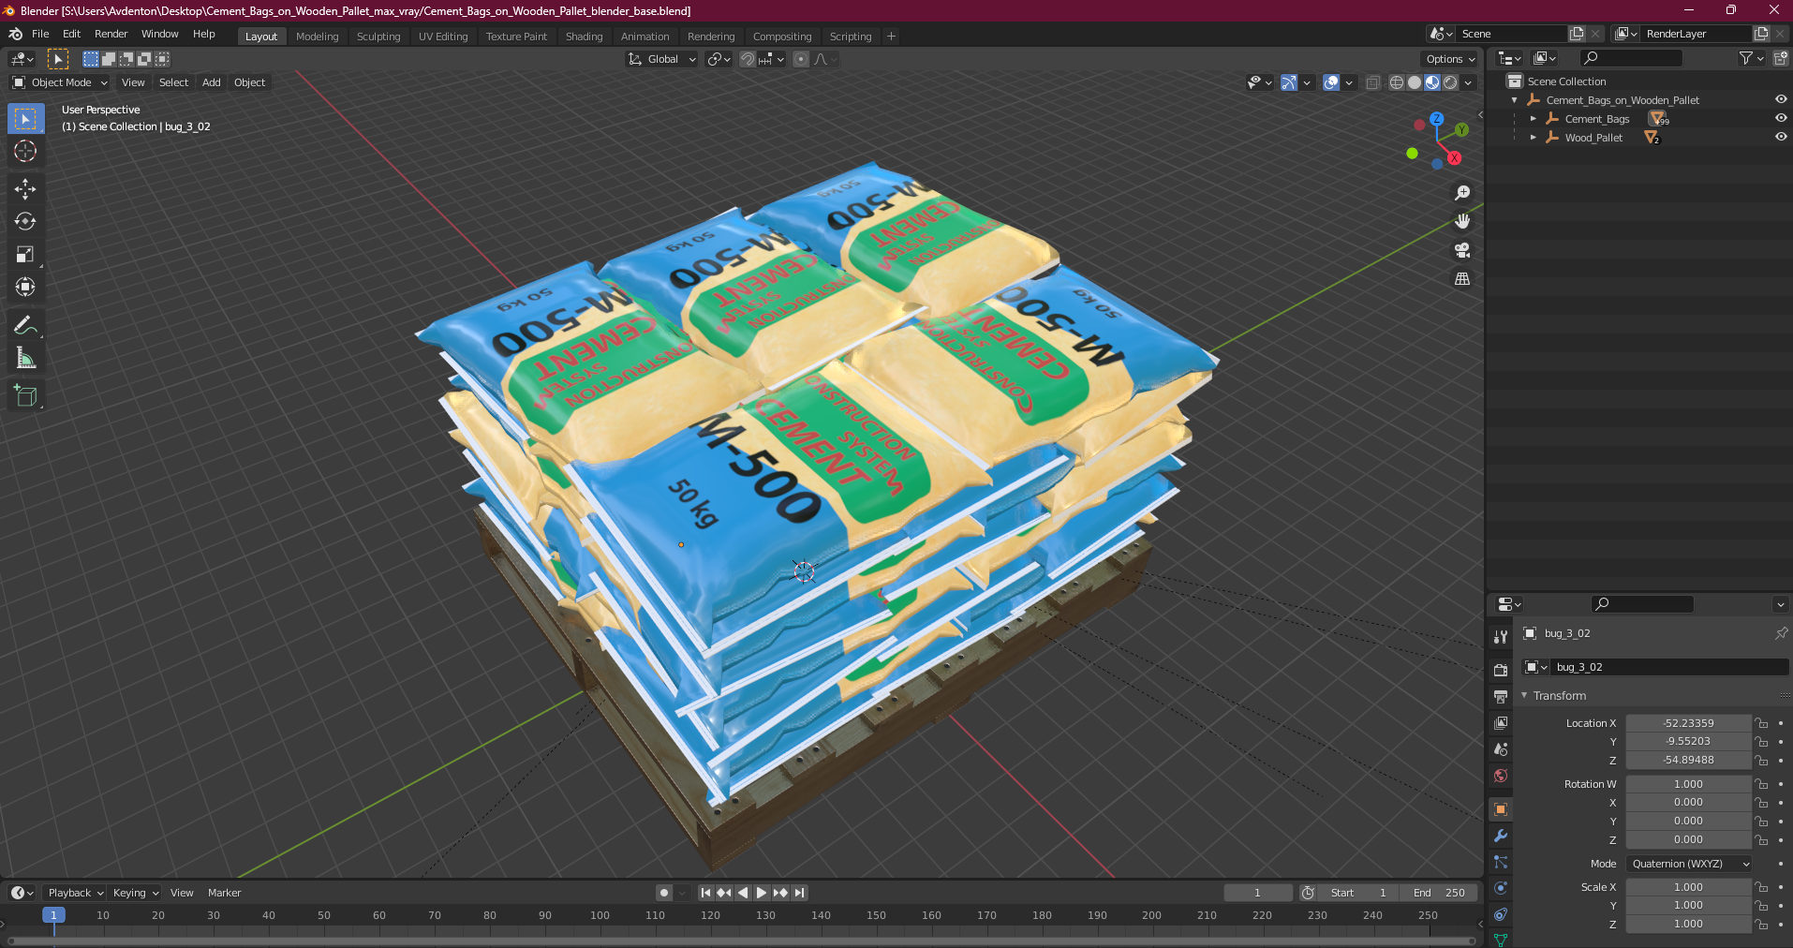This screenshot has width=1793, height=948.
Task: Open the Modifier properties wrench tab
Action: pos(1500,836)
